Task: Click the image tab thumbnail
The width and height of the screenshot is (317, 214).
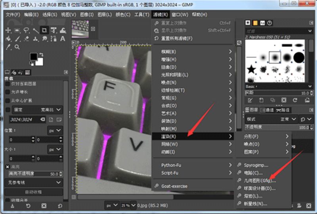Action: click(x=80, y=29)
